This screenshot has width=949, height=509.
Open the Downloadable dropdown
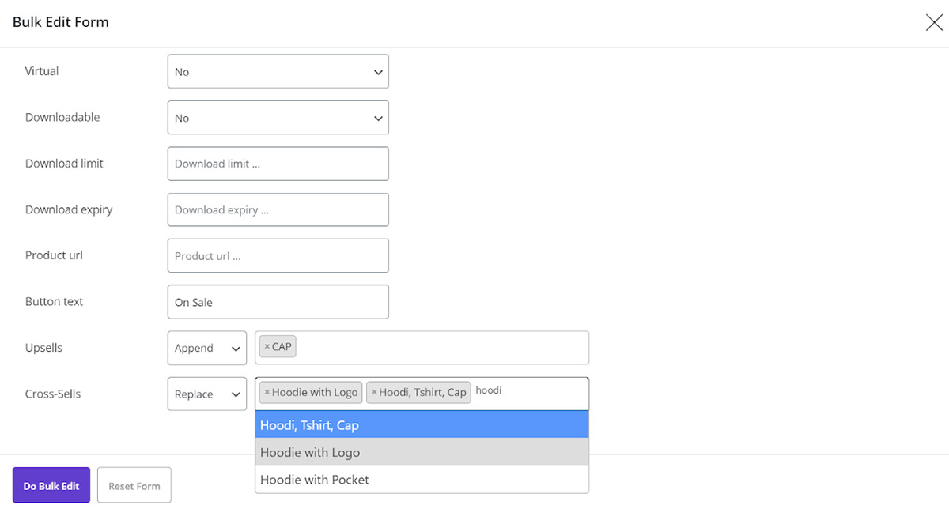tap(278, 118)
